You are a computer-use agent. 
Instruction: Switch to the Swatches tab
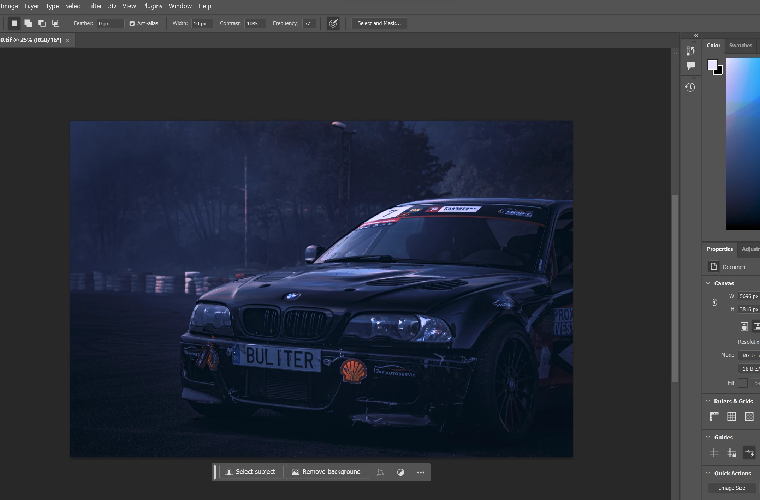[740, 46]
